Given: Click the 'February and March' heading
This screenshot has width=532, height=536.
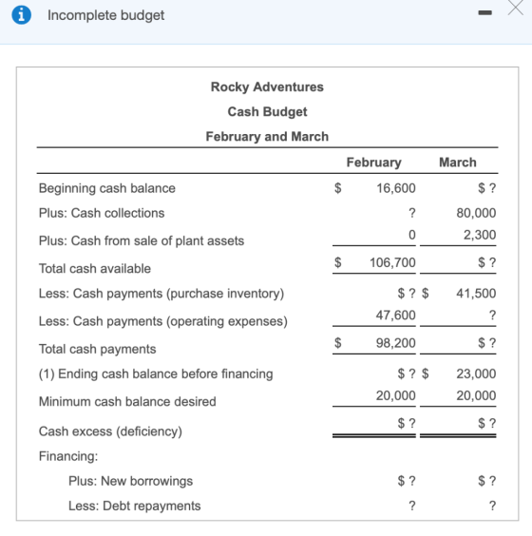Looking at the screenshot, I should coord(267,137).
